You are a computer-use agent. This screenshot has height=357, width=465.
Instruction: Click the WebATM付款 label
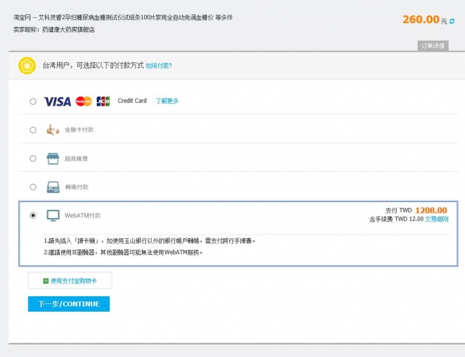point(83,216)
